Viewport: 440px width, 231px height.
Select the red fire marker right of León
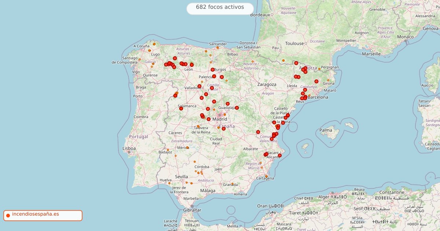point(192,65)
